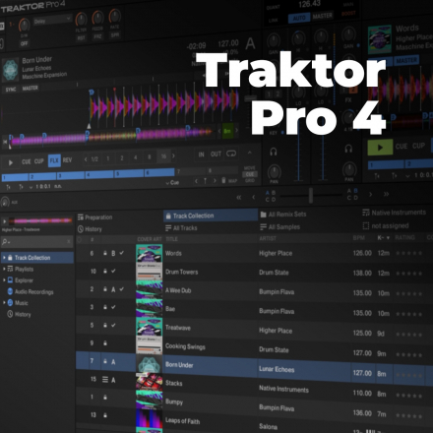Select Audio Recordings in the tree

pyautogui.click(x=33, y=291)
